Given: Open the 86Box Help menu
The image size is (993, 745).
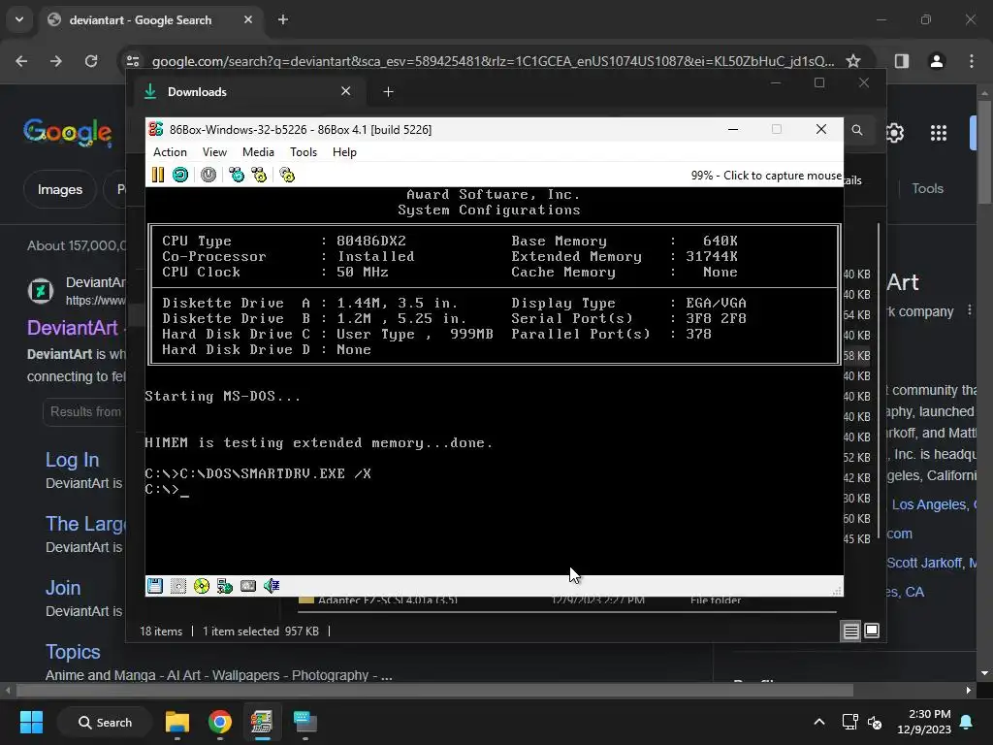Looking at the screenshot, I should [x=344, y=152].
